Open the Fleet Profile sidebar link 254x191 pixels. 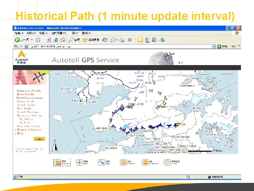[24, 109]
